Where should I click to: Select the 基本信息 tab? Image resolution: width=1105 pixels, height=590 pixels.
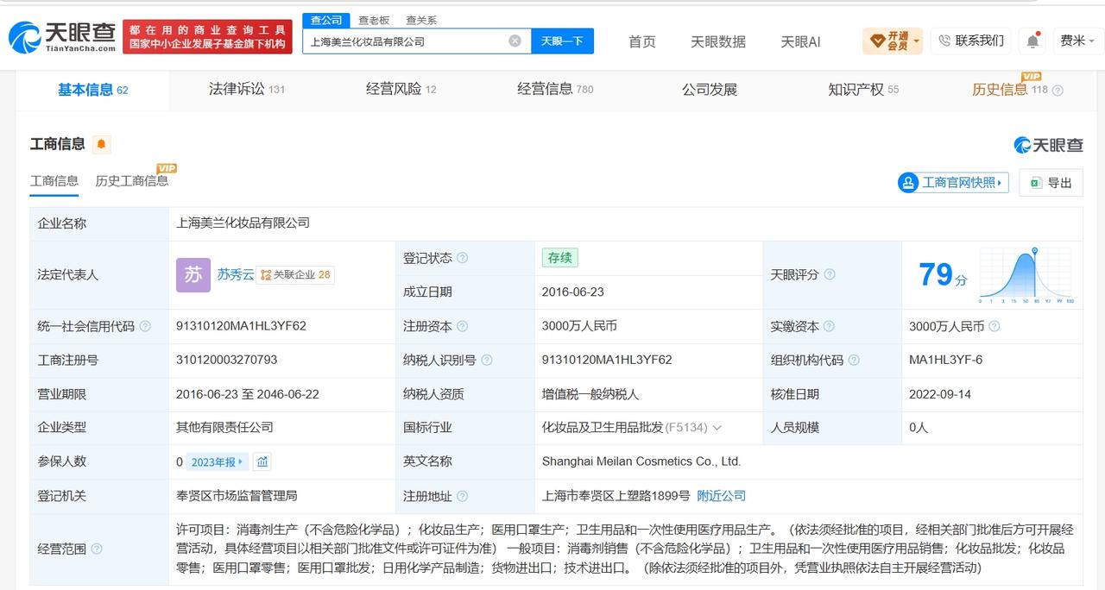92,90
